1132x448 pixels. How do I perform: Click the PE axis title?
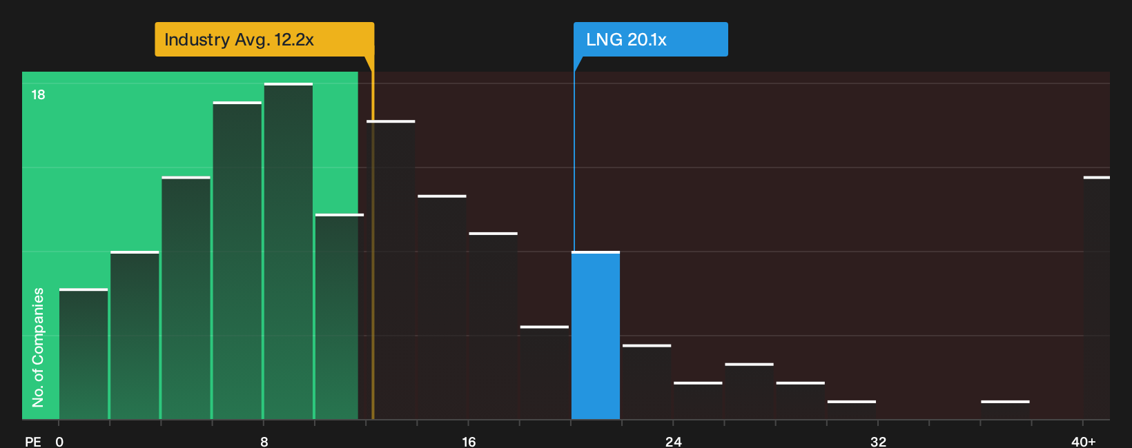33,441
